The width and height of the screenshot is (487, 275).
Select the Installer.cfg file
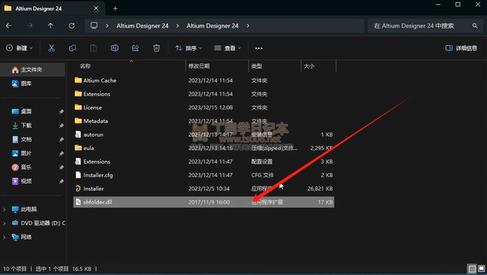point(204,175)
